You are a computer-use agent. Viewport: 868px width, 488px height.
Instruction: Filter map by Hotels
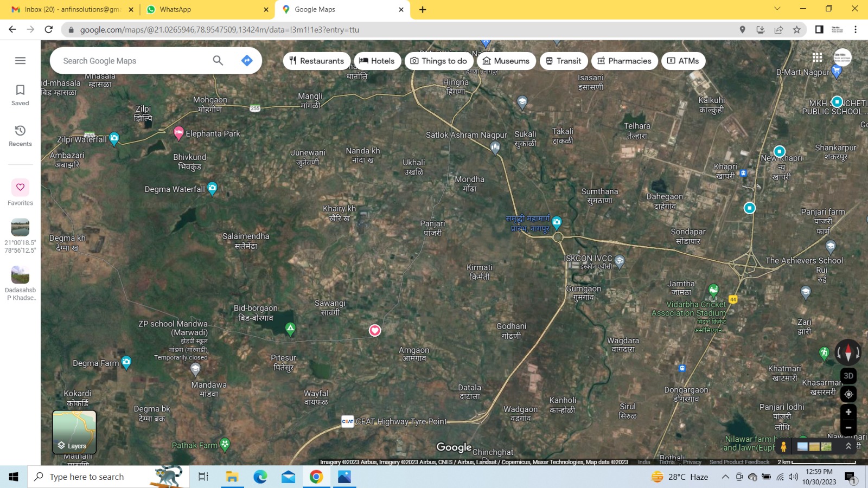378,61
